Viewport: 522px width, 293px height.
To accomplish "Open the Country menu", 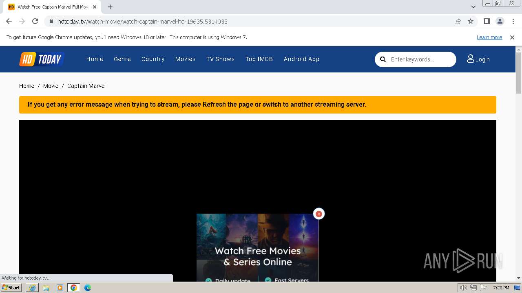I will pos(153,59).
